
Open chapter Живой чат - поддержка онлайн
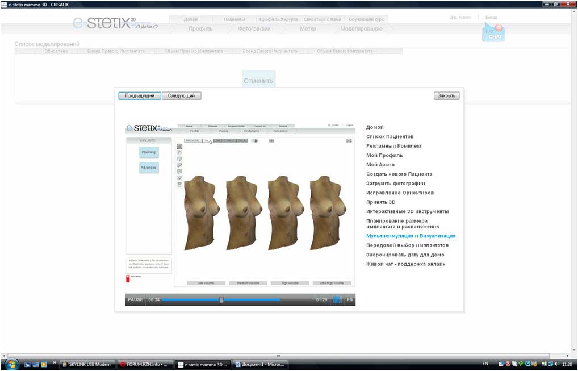pyautogui.click(x=405, y=264)
